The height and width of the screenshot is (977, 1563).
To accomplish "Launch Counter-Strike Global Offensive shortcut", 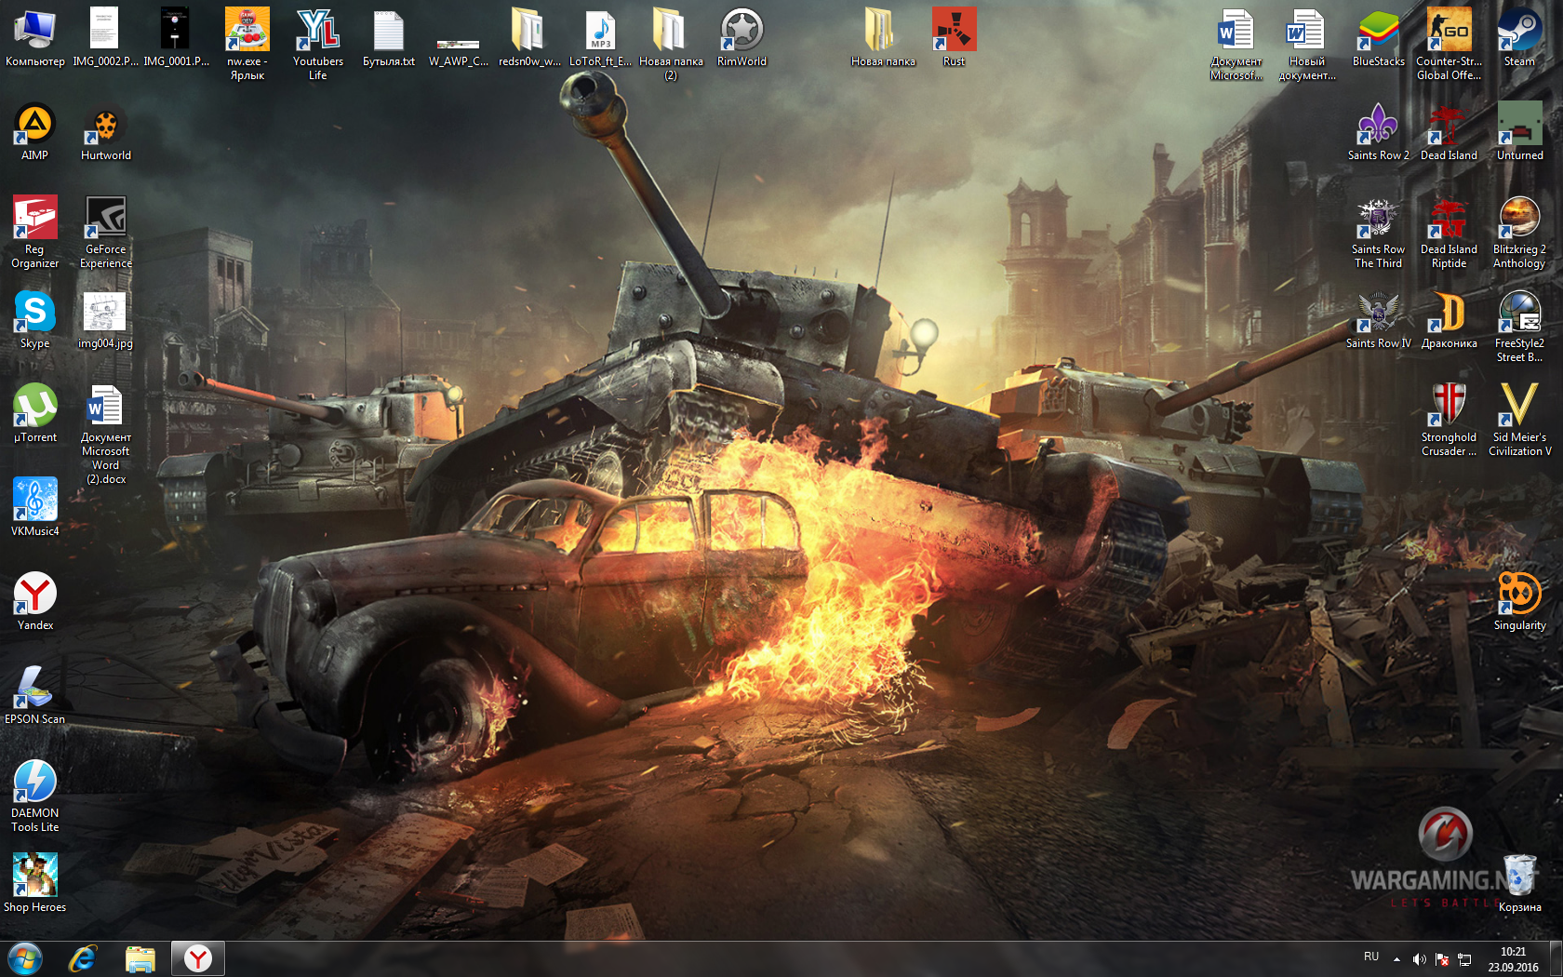I will [1449, 44].
